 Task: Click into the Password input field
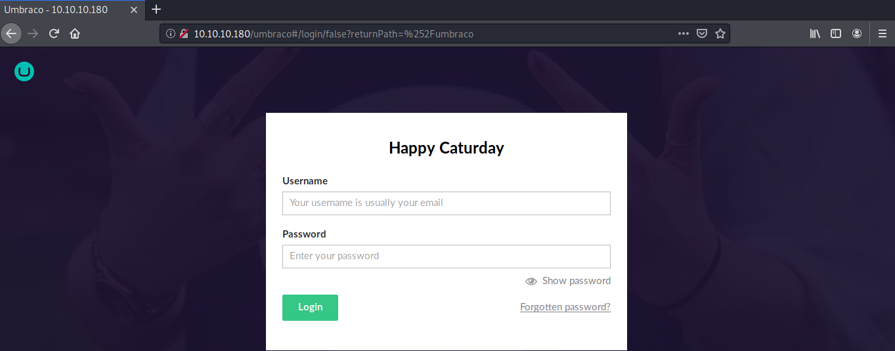click(446, 257)
